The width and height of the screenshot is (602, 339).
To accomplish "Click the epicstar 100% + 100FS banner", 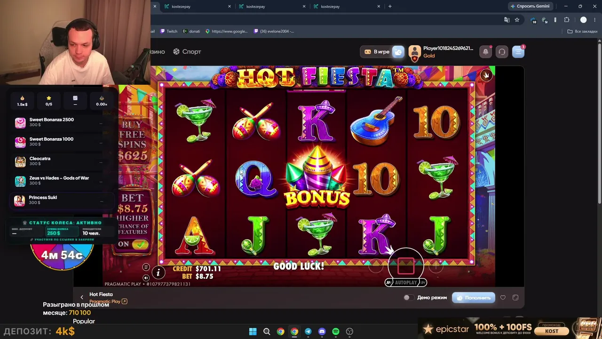I will 510,329.
